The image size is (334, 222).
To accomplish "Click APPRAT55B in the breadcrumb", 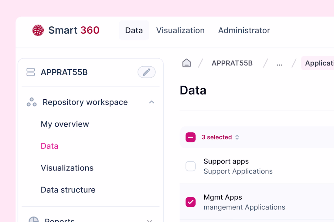I will (x=232, y=63).
